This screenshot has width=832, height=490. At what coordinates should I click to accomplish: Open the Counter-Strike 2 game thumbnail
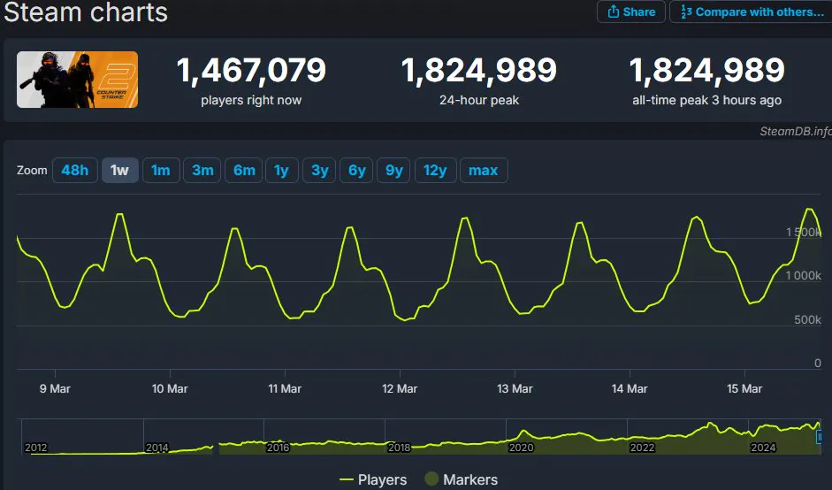coord(78,80)
